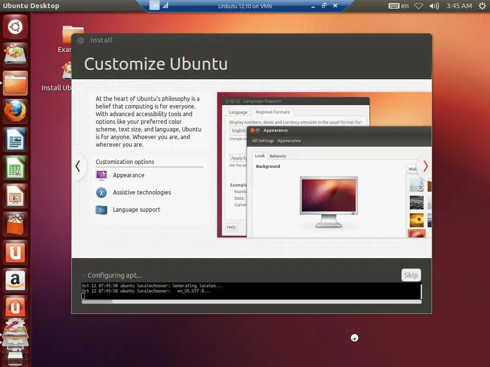This screenshot has width=490, height=367.
Task: Launch the Install Ubuntu launcher icon
Action: [x=15, y=54]
